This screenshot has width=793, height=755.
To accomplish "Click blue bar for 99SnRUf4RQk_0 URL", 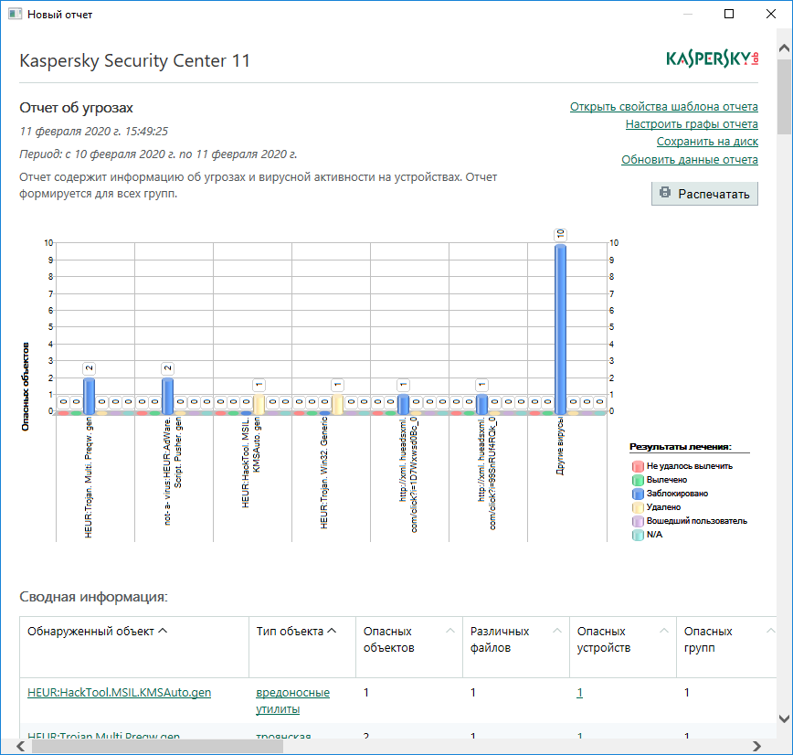I will pos(482,404).
